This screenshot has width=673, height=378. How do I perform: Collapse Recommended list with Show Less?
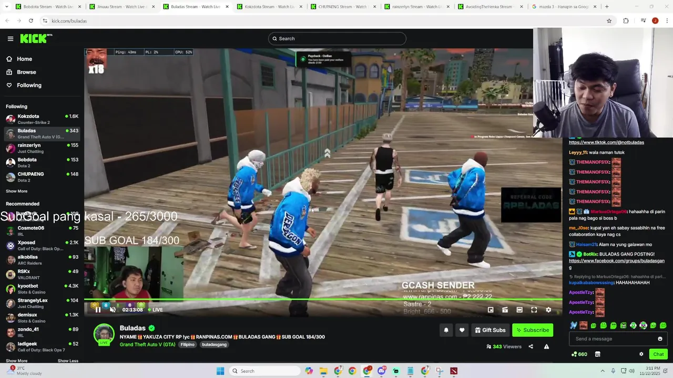click(x=68, y=361)
